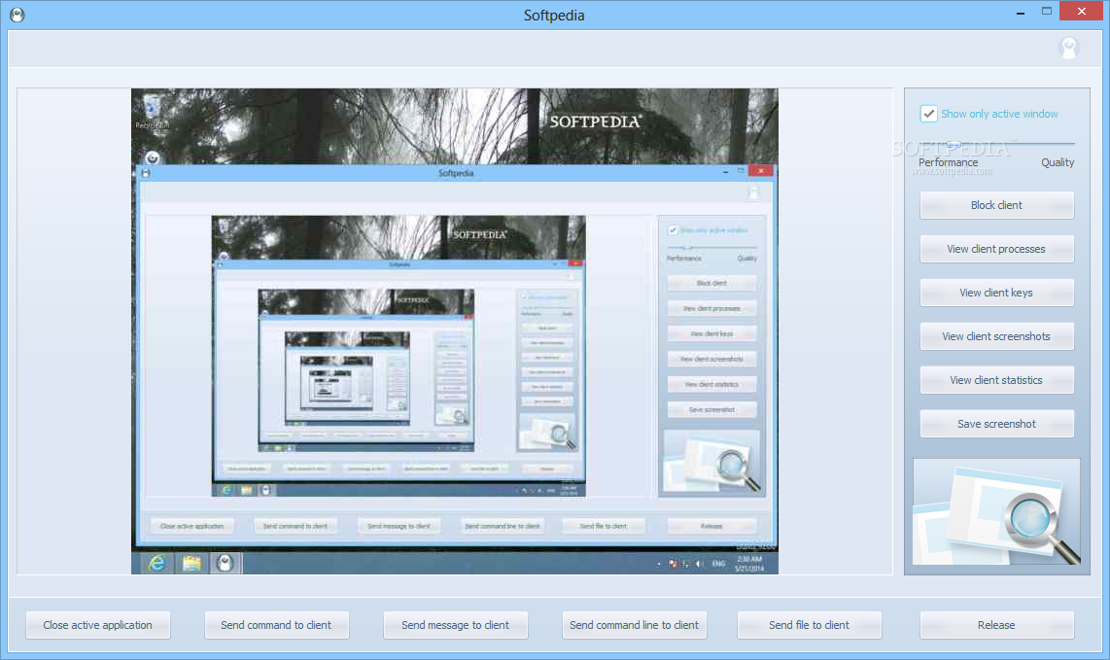Viewport: 1110px width, 660px height.
Task: Click the Quality label under the main slider
Action: click(x=1058, y=163)
